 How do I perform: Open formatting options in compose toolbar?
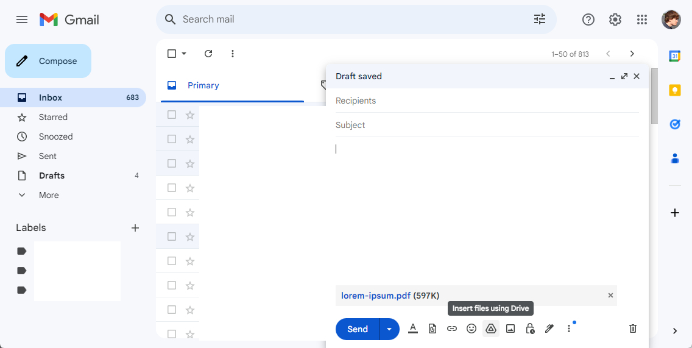coord(412,328)
